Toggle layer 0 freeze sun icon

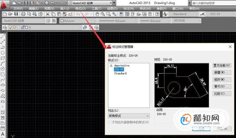point(14,28)
